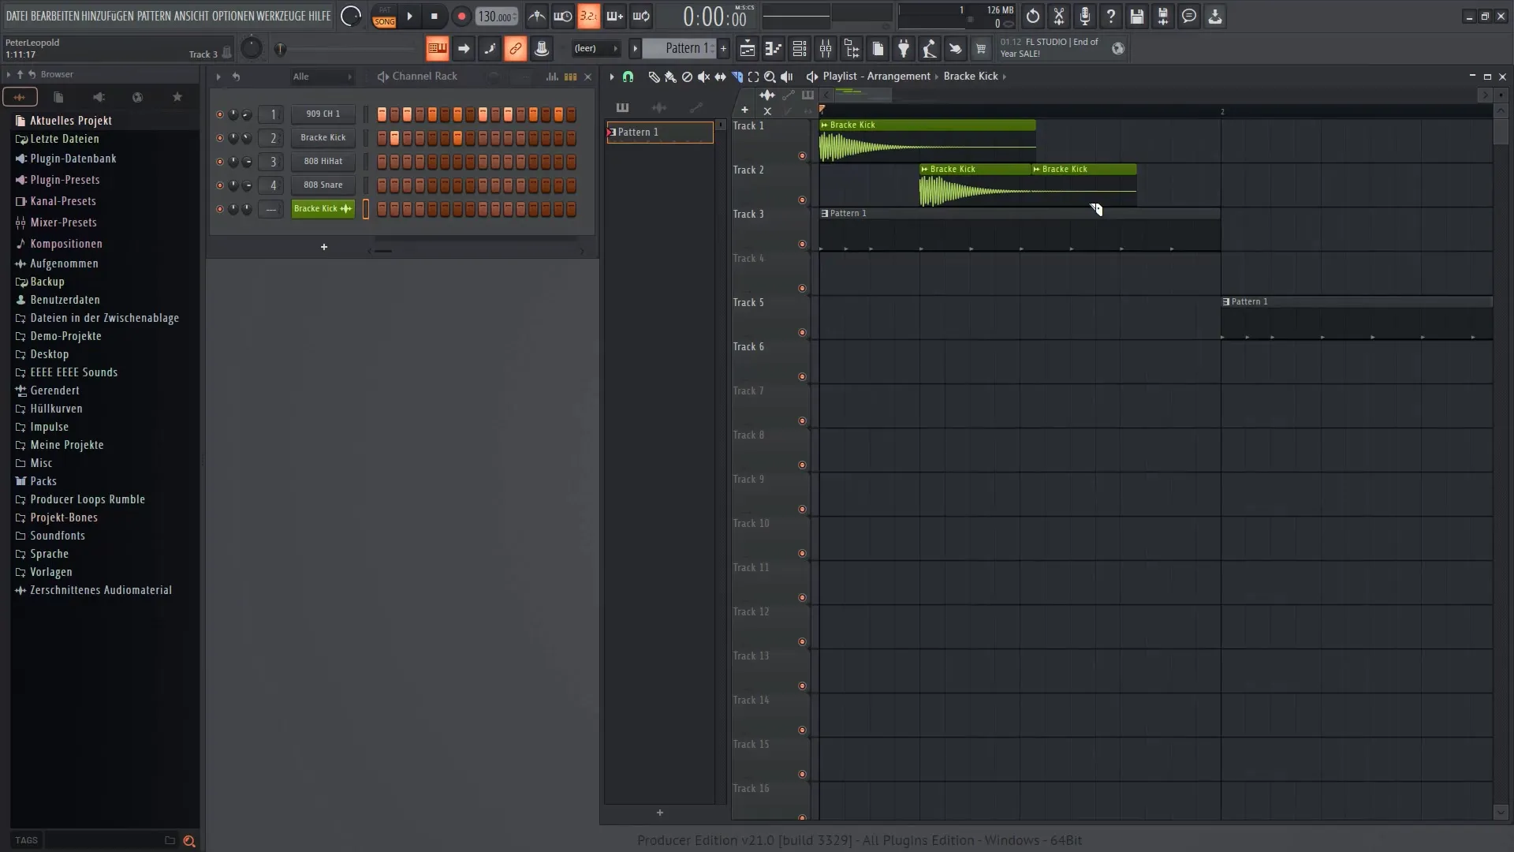The image size is (1514, 852).
Task: Toggle green LED on 808 Snare
Action: coord(218,184)
